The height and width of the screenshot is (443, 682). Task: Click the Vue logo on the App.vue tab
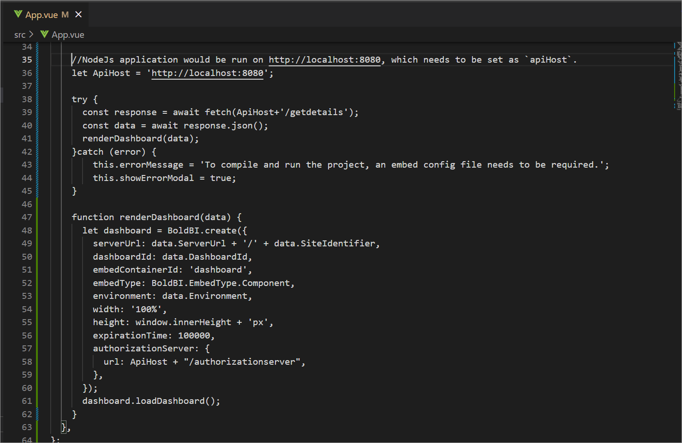tap(18, 14)
